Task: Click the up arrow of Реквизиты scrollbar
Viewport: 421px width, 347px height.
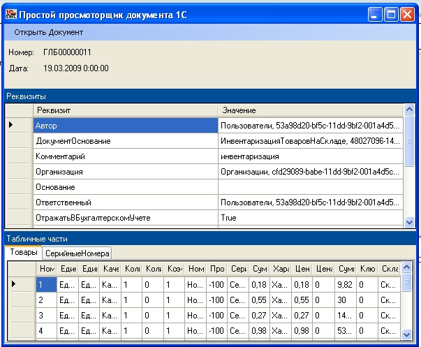Action: coord(409,110)
